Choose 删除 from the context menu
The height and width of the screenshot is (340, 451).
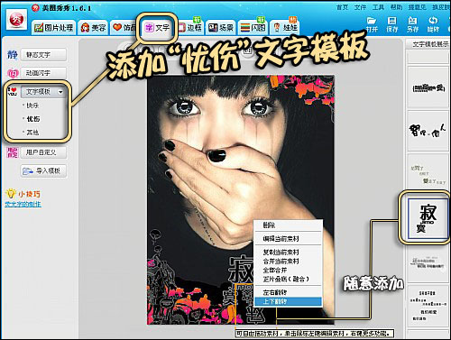(289, 225)
